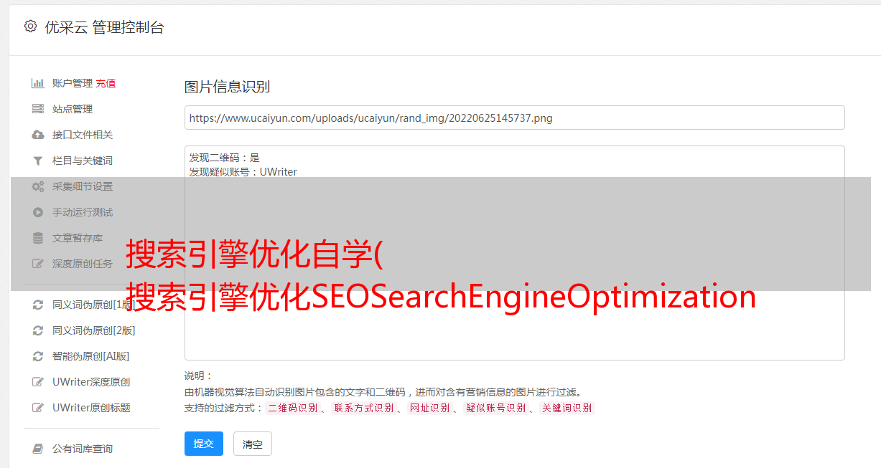881x468 pixels.
Task: Click the play icon for 手动运行测试
Action: pos(38,212)
